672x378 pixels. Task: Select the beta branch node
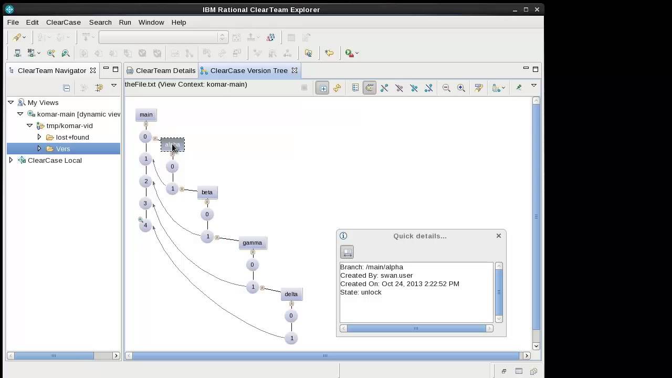(207, 192)
